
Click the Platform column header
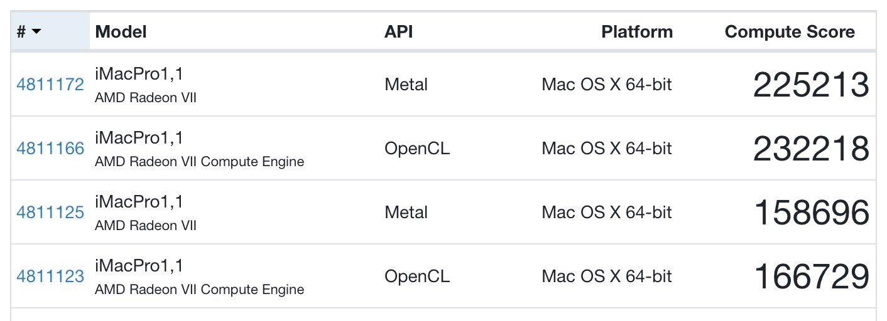pyautogui.click(x=637, y=32)
